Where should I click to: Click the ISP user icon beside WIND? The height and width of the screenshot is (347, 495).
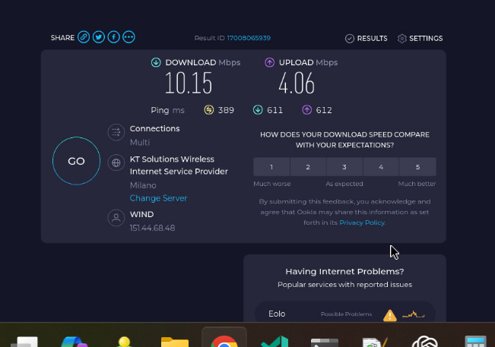(116, 218)
